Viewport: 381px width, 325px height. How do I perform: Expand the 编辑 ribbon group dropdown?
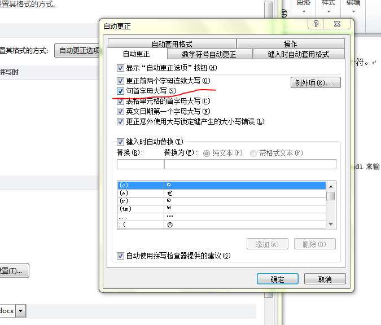[x=353, y=11]
